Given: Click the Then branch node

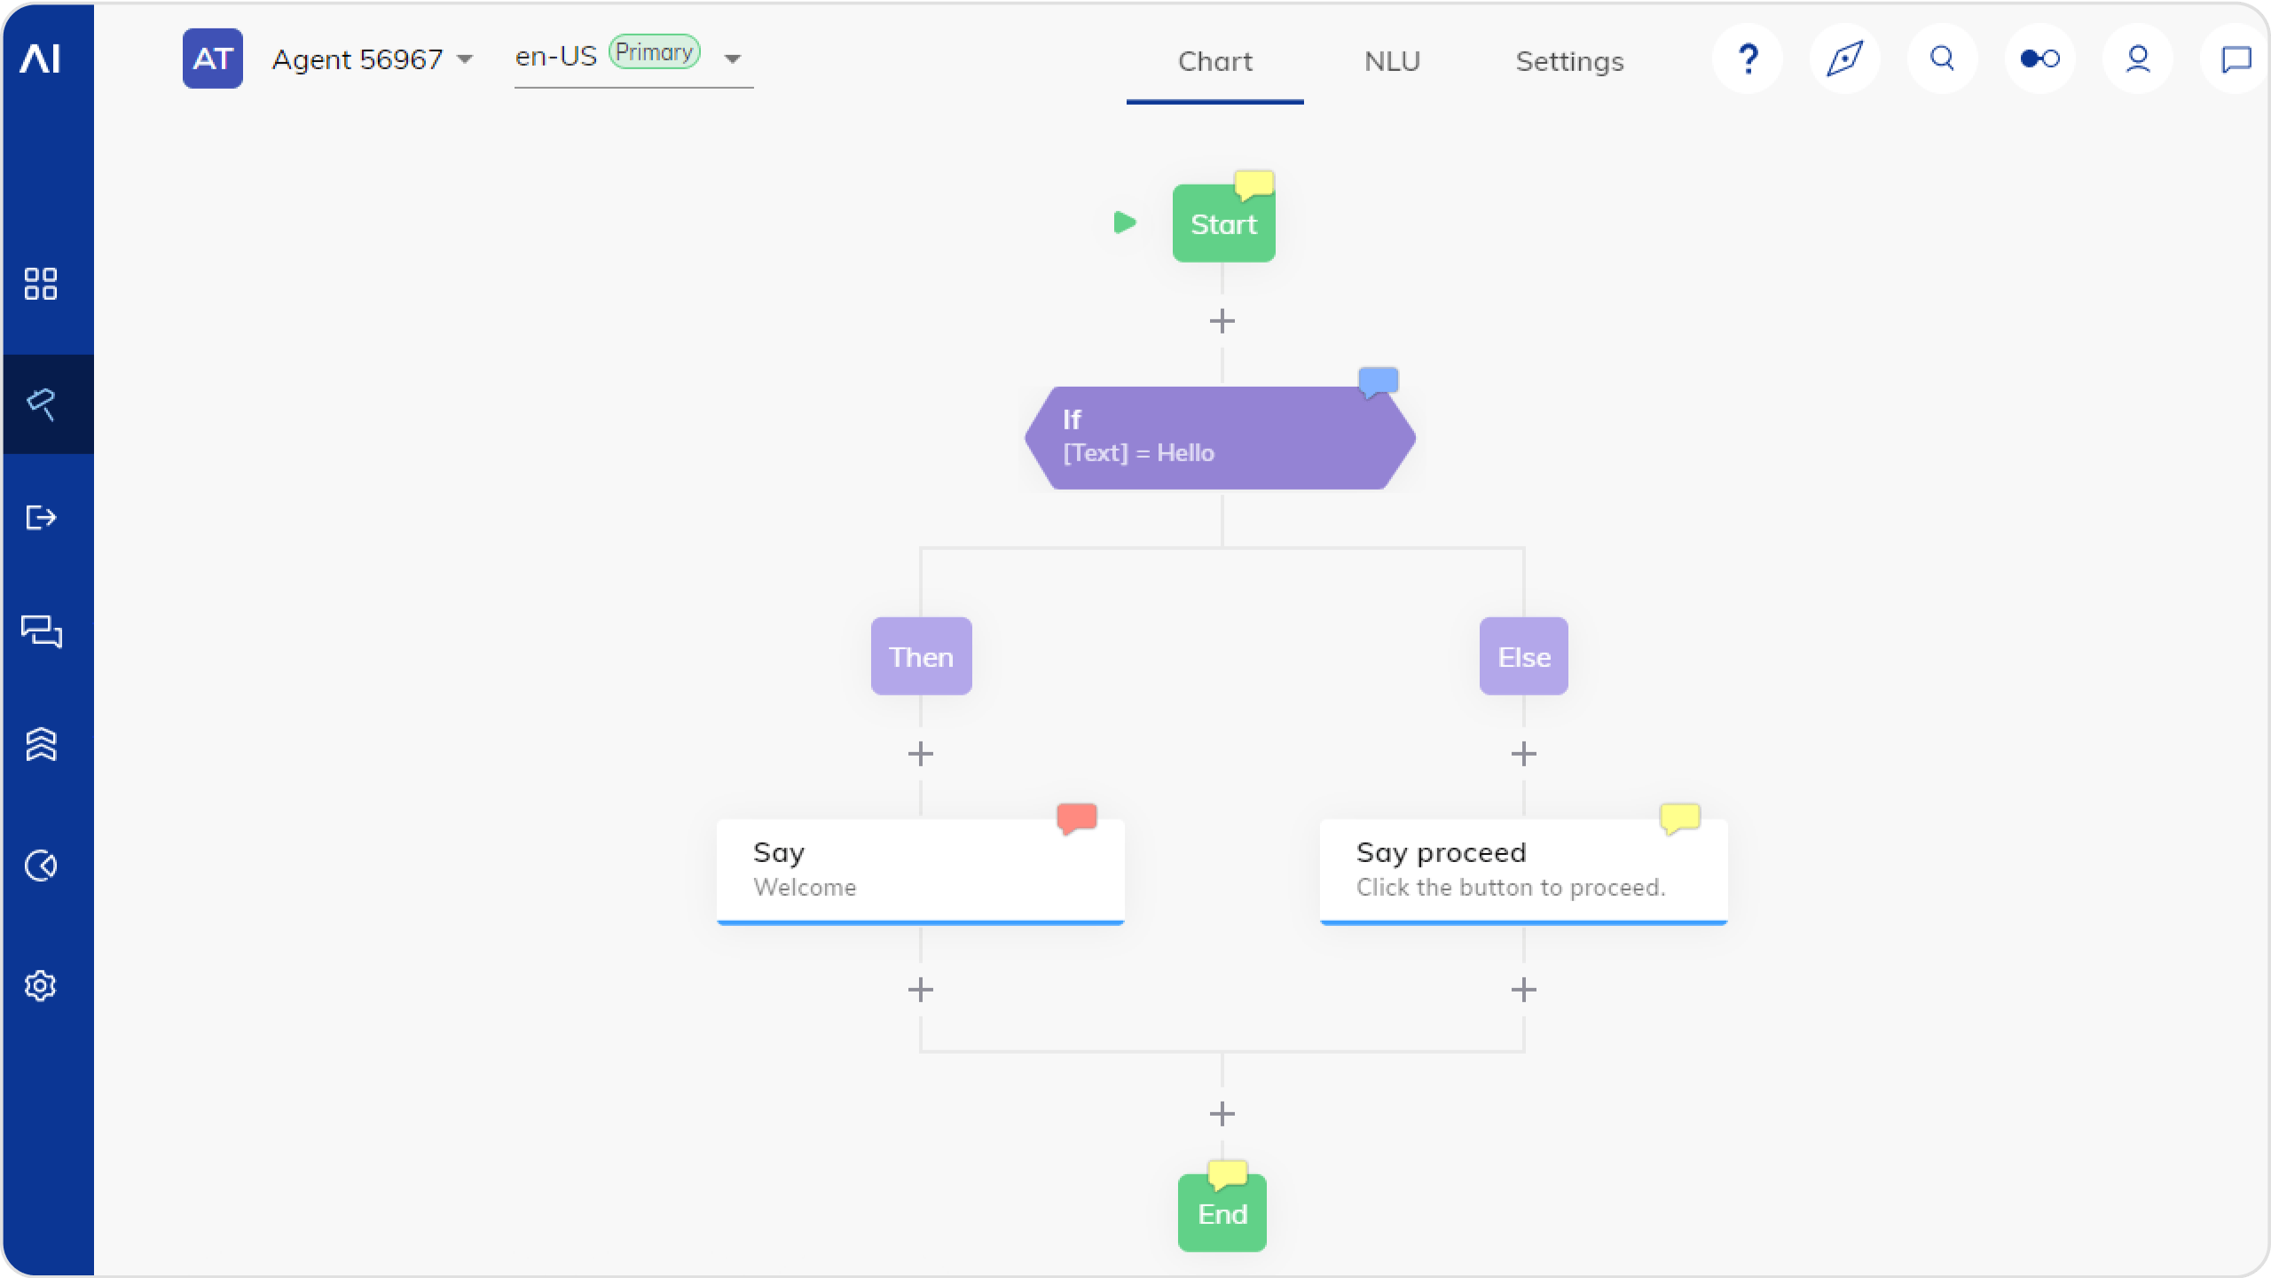Looking at the screenshot, I should [920, 655].
